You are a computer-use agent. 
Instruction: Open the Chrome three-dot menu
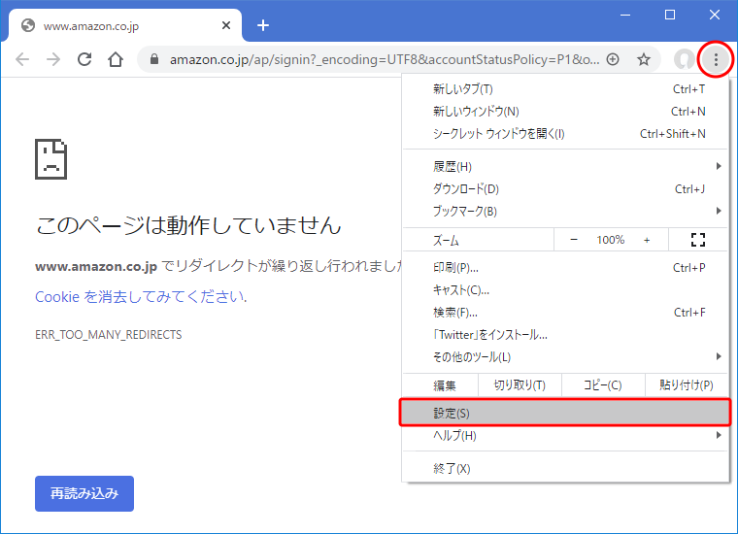click(x=716, y=59)
